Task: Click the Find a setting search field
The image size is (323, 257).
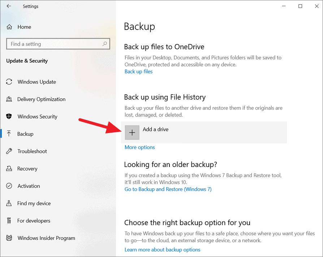Action: coord(54,44)
